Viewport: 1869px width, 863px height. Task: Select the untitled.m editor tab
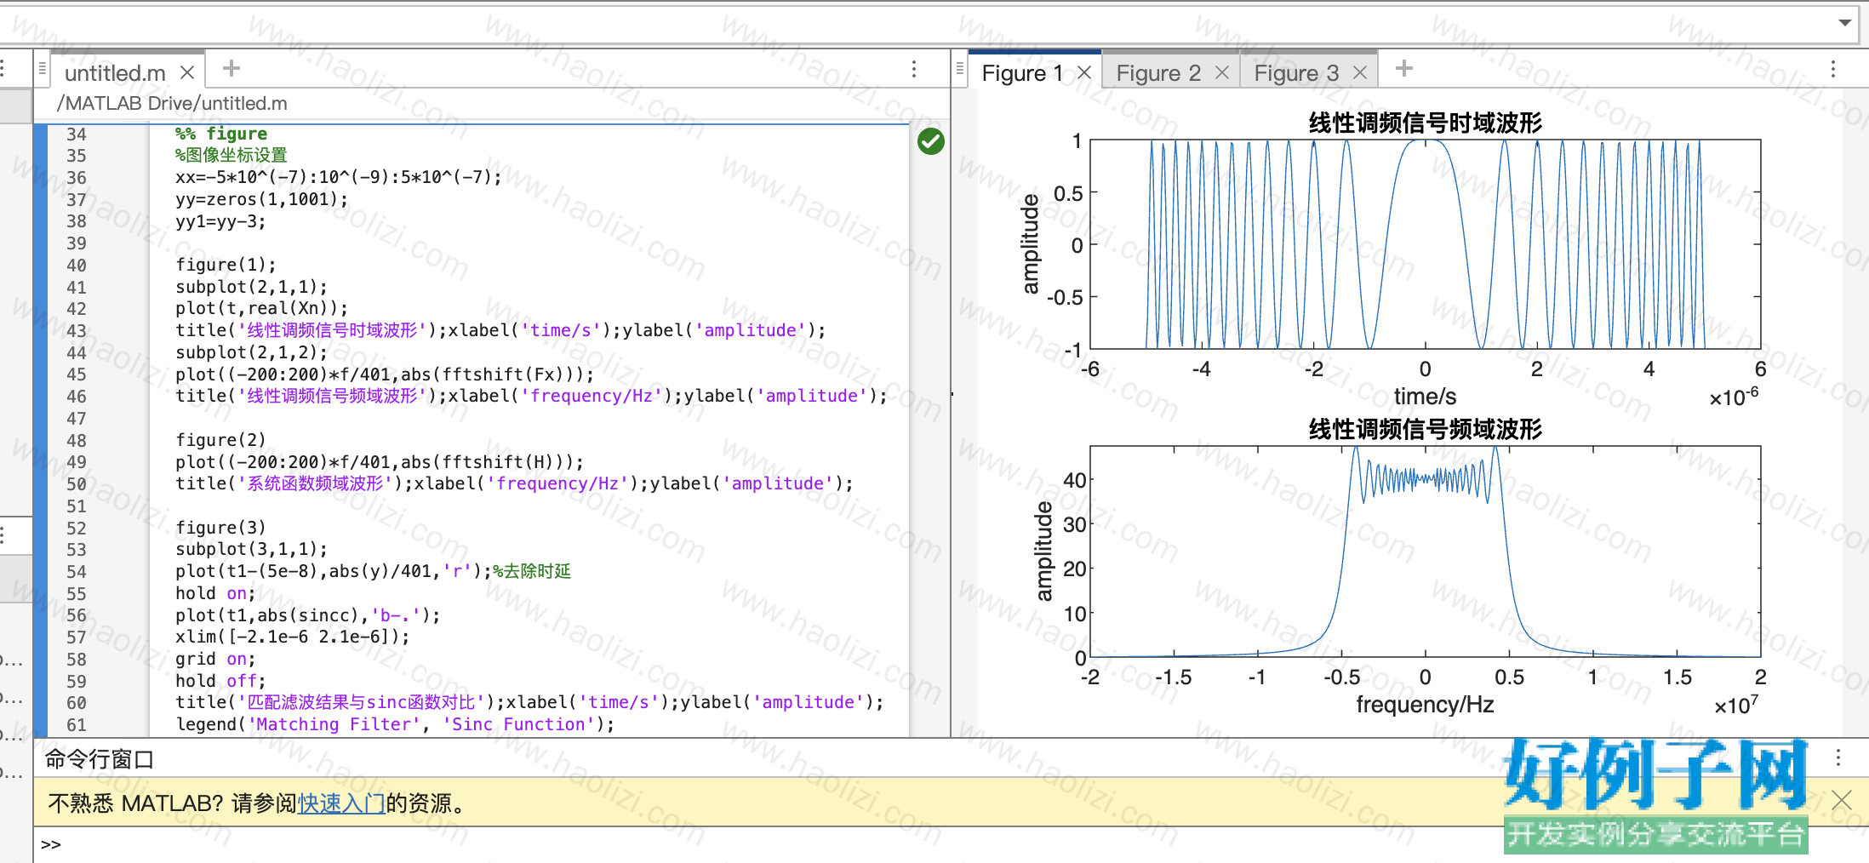pos(115,73)
